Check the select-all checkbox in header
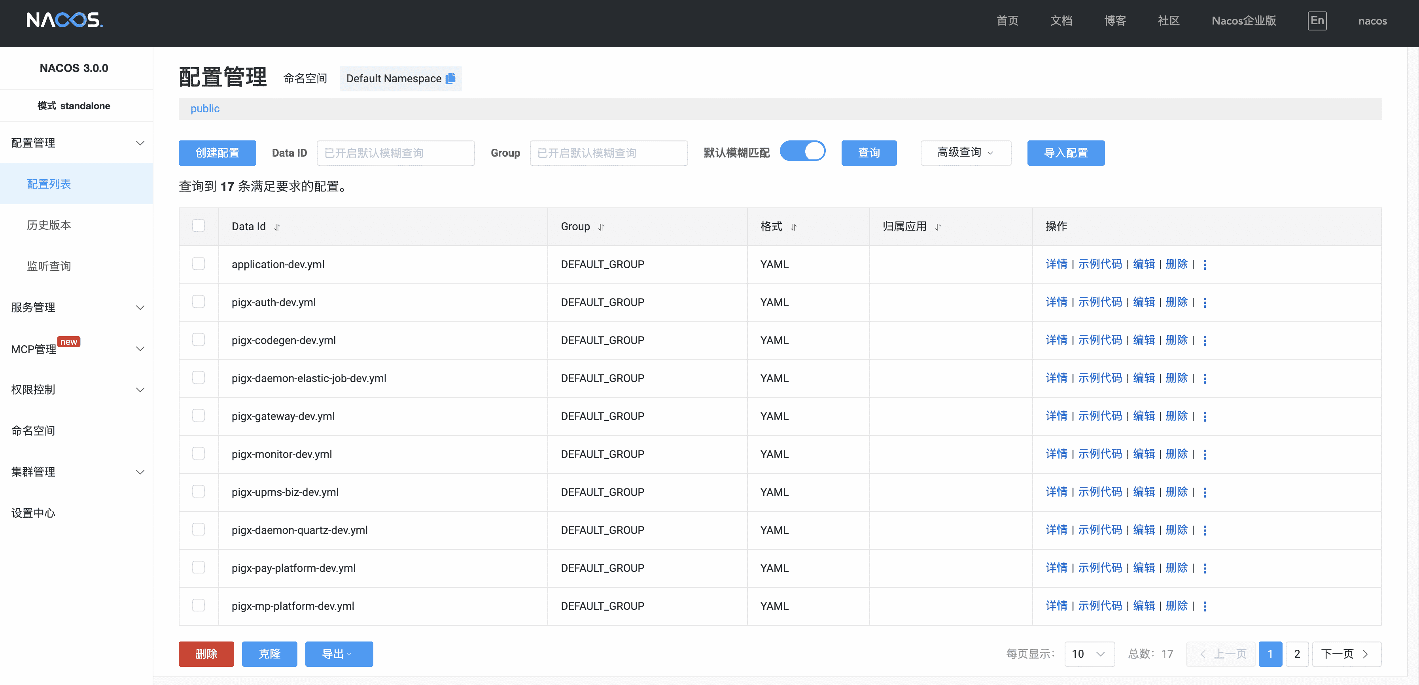 point(198,226)
